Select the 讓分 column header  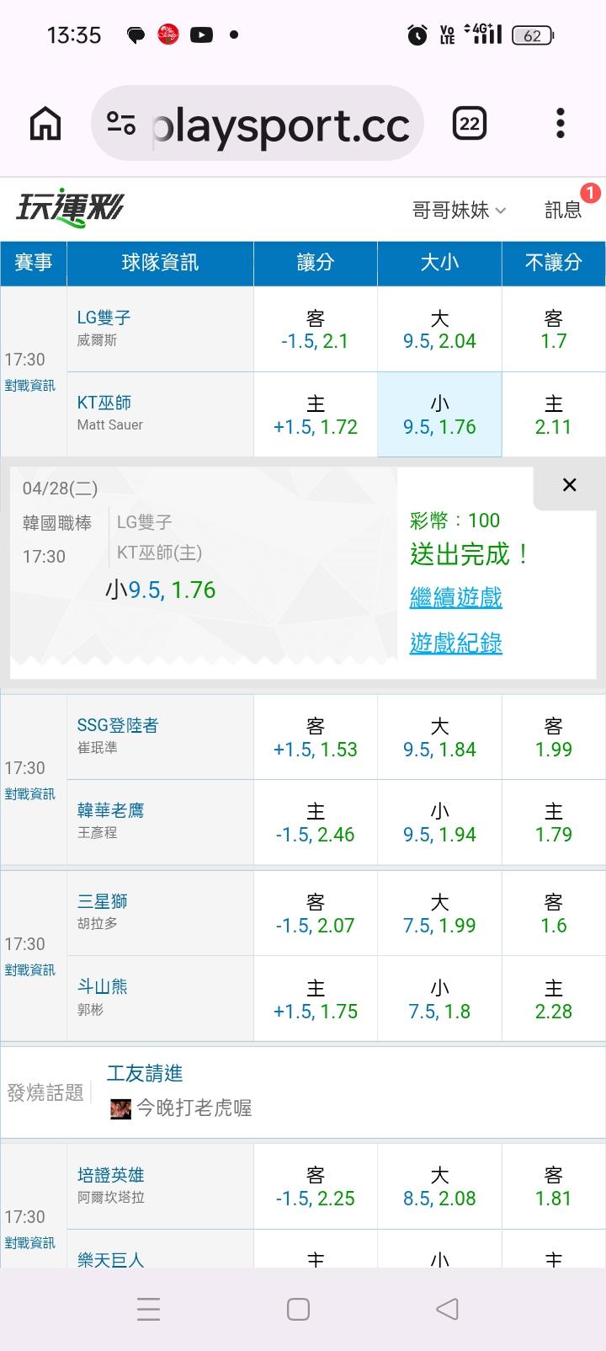tap(315, 263)
